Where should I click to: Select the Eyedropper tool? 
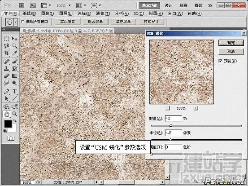[14, 53]
